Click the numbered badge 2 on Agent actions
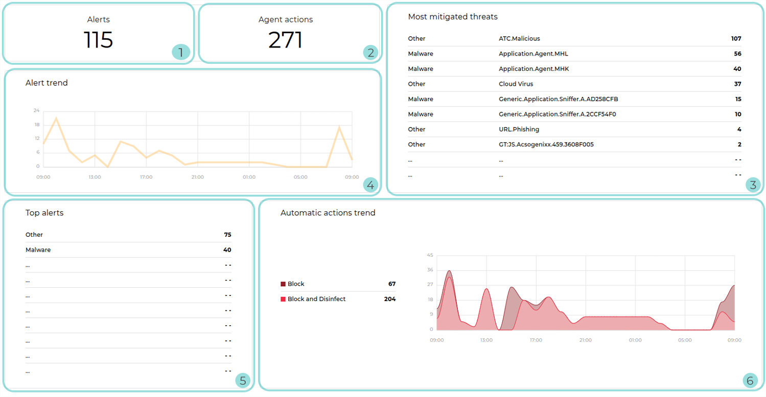 [x=370, y=52]
